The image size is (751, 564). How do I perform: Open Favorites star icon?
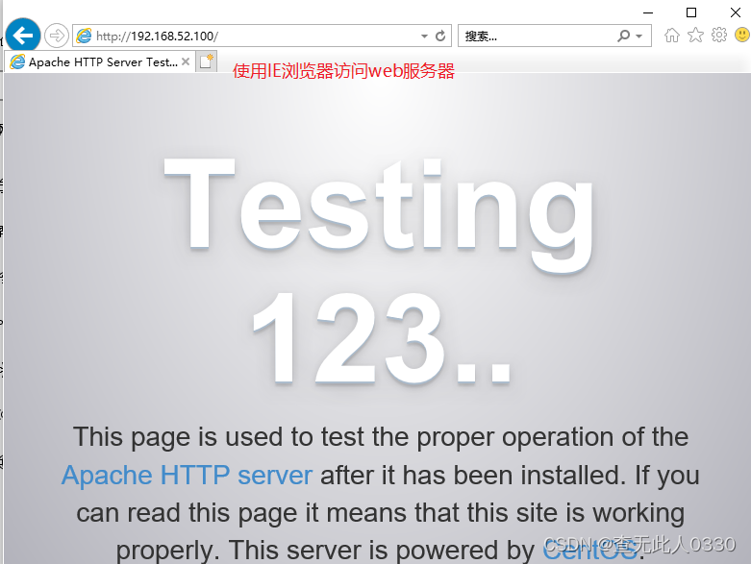pyautogui.click(x=695, y=35)
